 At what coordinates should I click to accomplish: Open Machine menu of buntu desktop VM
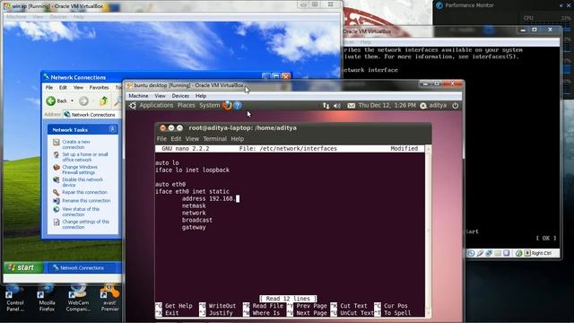[x=138, y=96]
